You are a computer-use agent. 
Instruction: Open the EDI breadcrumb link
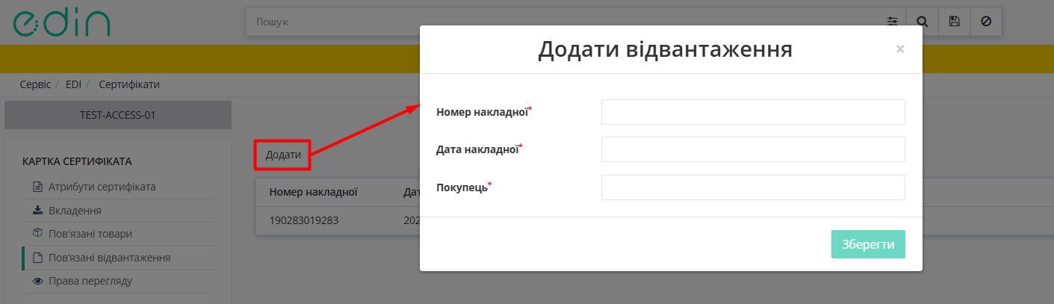[73, 84]
